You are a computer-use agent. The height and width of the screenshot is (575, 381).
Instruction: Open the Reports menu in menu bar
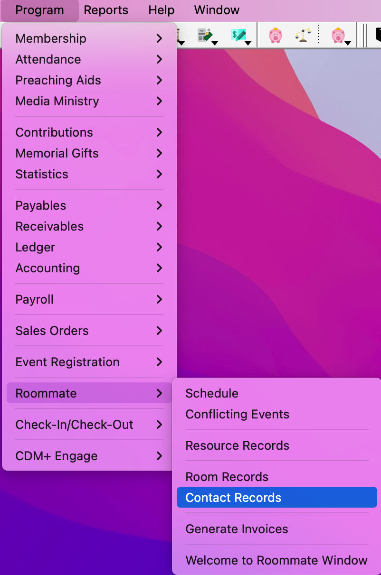coord(106,10)
